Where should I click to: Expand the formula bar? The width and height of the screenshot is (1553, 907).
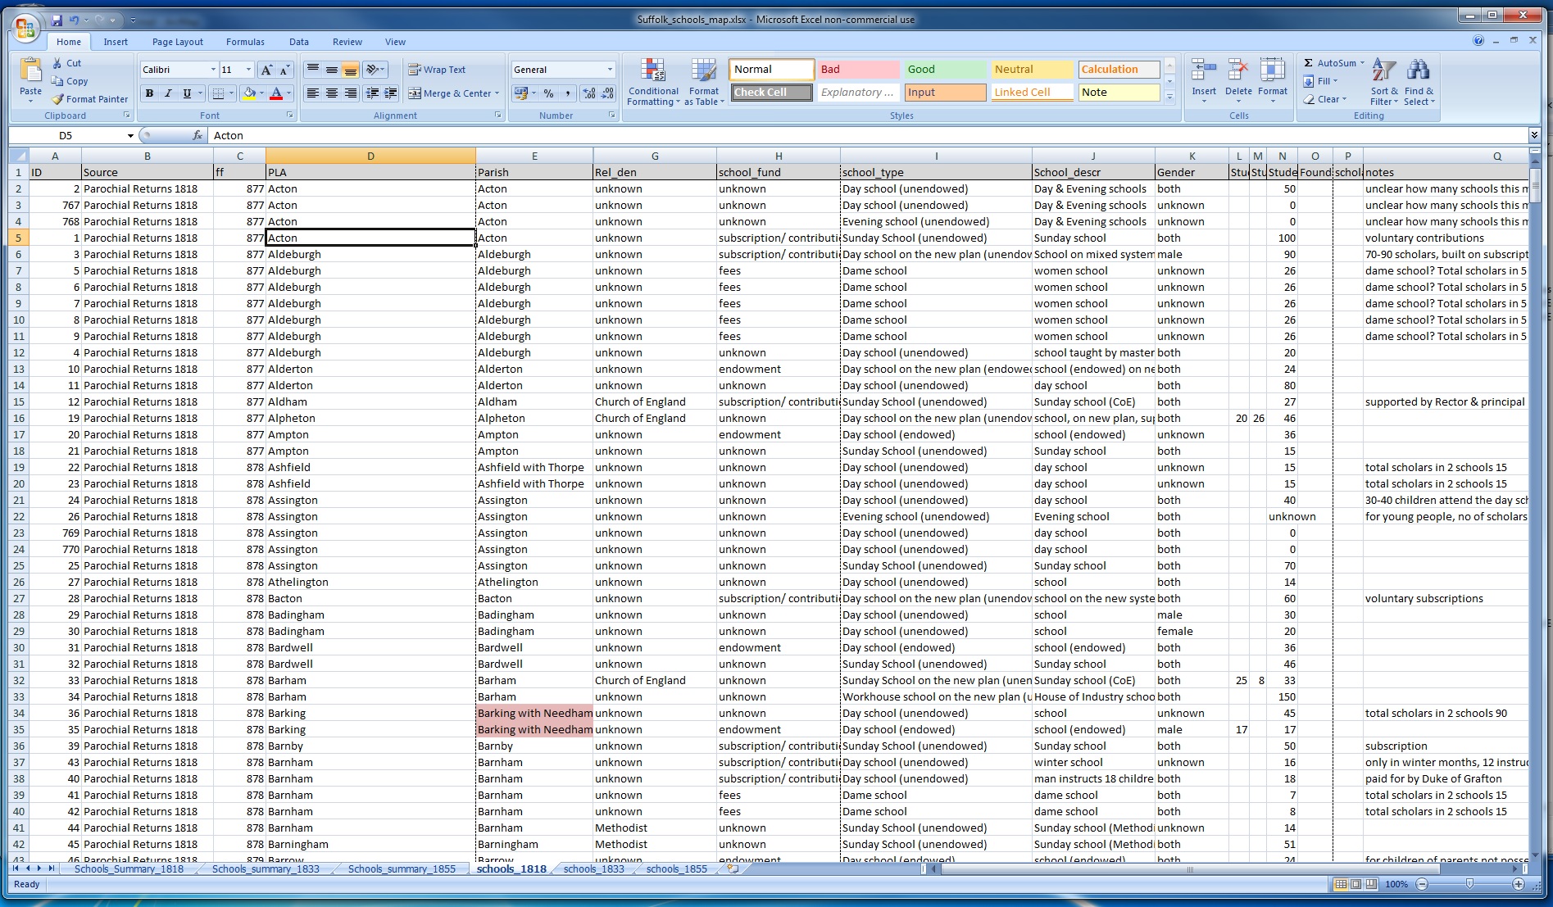point(1534,134)
